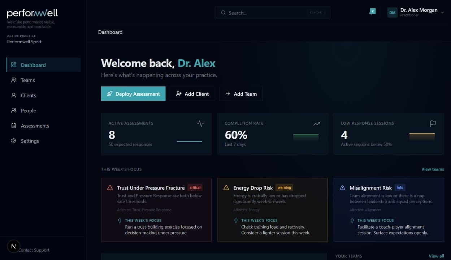
Task: Click the plus icon on Add Team
Action: 228,94
